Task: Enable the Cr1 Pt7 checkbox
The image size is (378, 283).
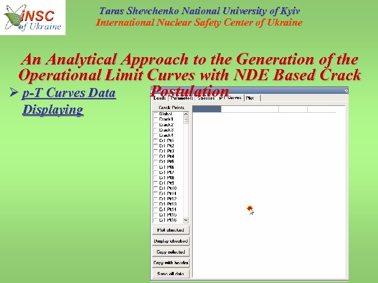Action: (156, 172)
